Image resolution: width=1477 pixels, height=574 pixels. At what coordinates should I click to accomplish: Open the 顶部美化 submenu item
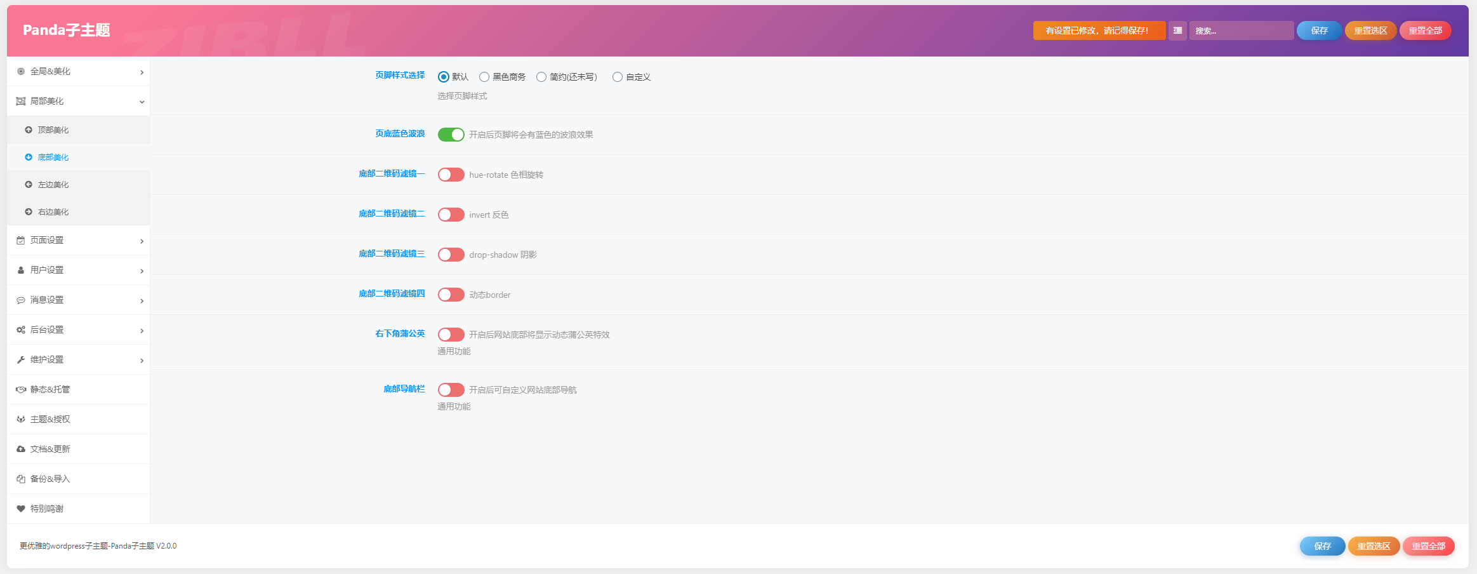79,130
